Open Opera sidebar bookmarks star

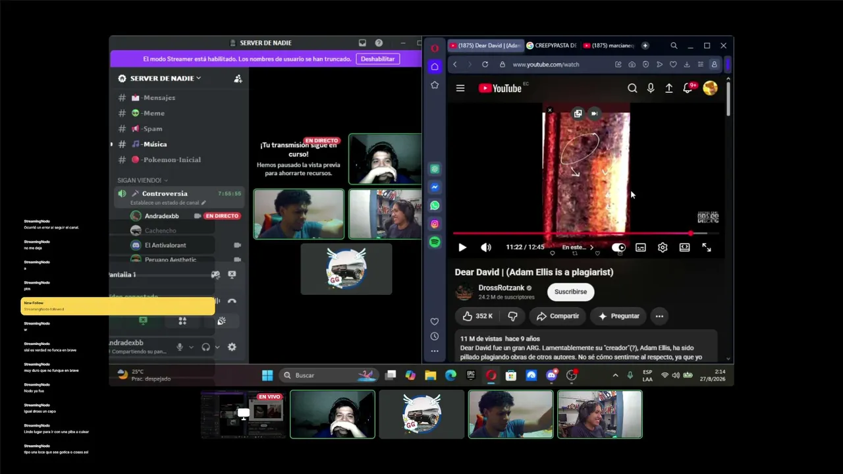[435, 85]
